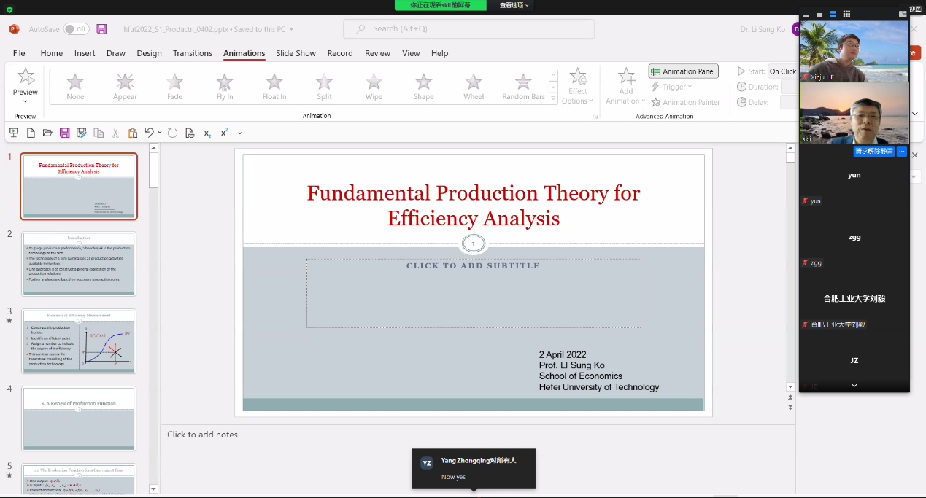The height and width of the screenshot is (498, 926).
Task: Select the Fly In animation effect
Action: pos(225,85)
